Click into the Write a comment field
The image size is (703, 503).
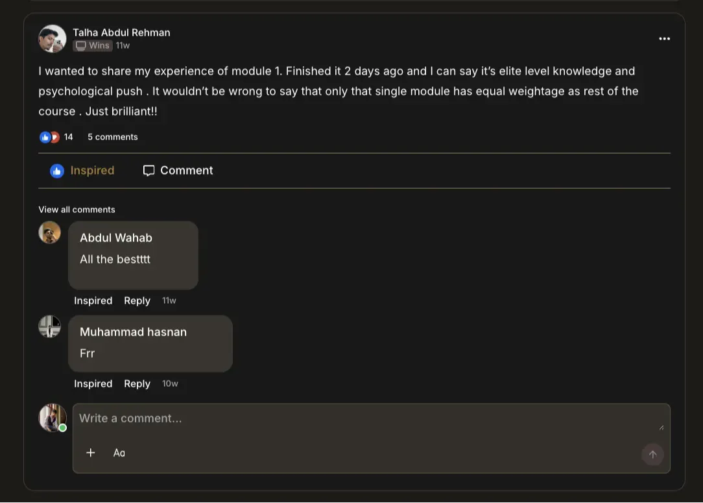(x=363, y=419)
